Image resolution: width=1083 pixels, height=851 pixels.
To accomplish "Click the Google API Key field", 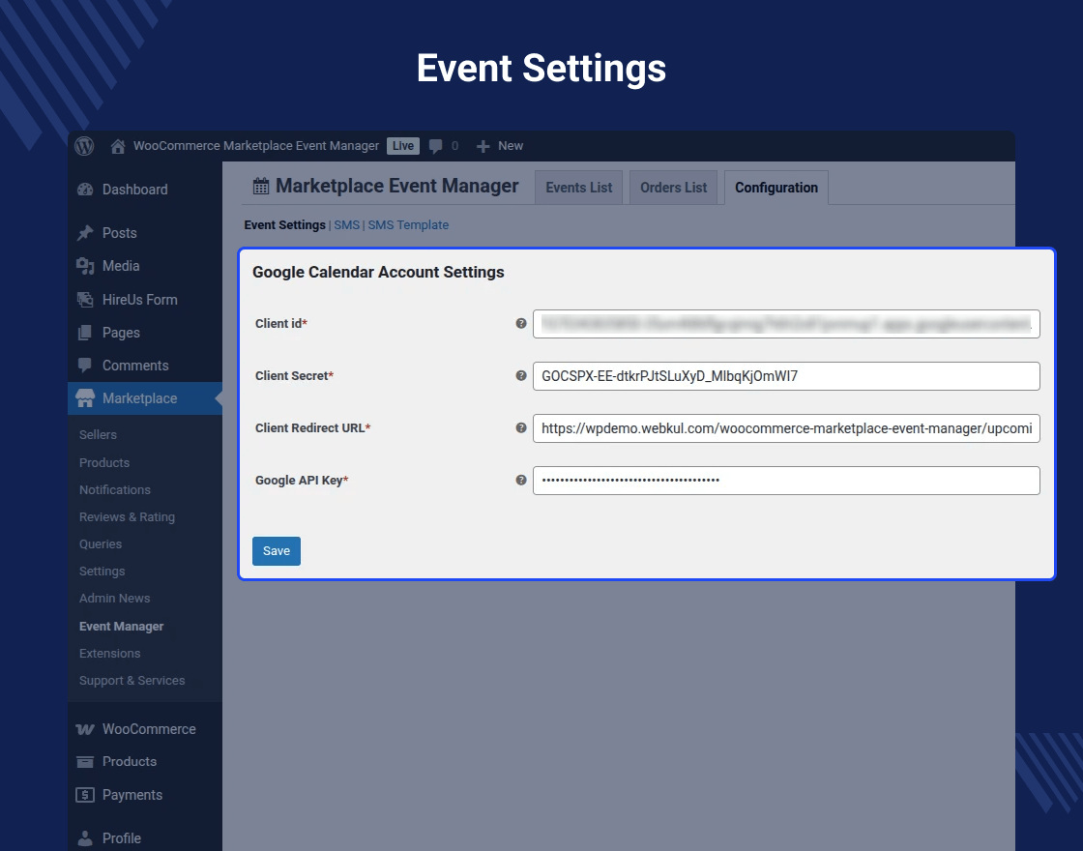I will coord(786,480).
